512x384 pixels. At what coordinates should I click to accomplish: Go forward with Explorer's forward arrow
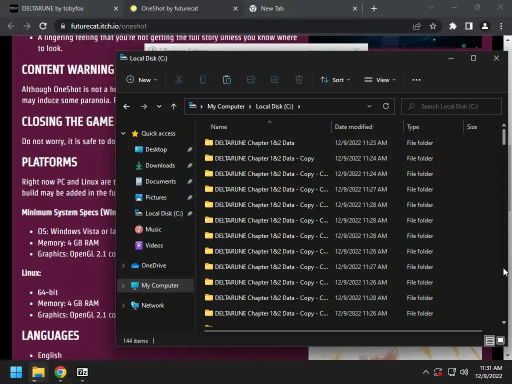pos(143,106)
